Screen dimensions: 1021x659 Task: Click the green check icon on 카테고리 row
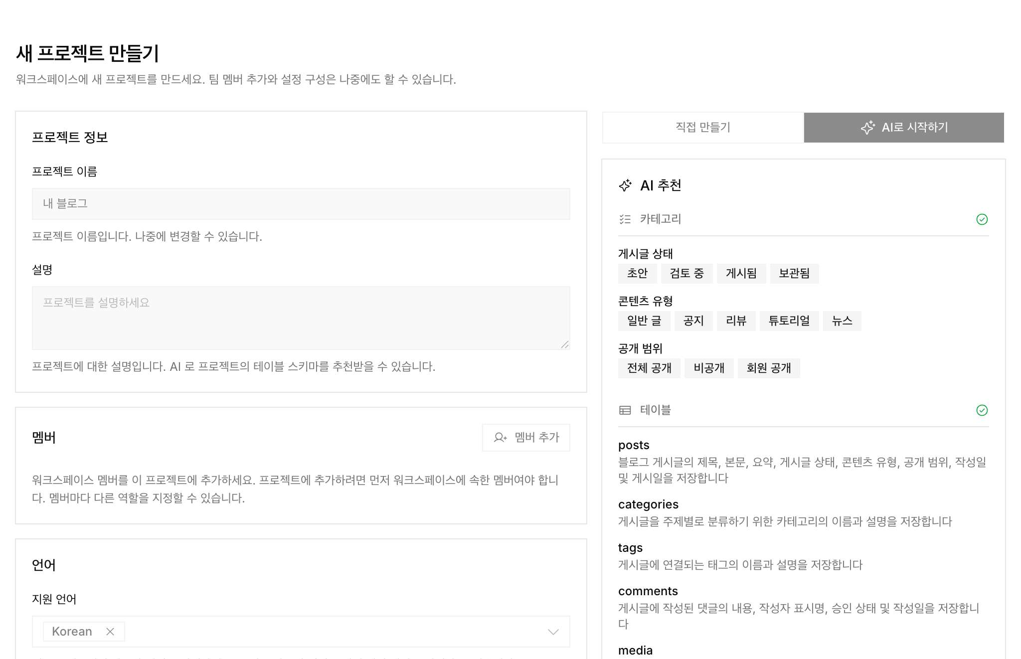tap(982, 219)
